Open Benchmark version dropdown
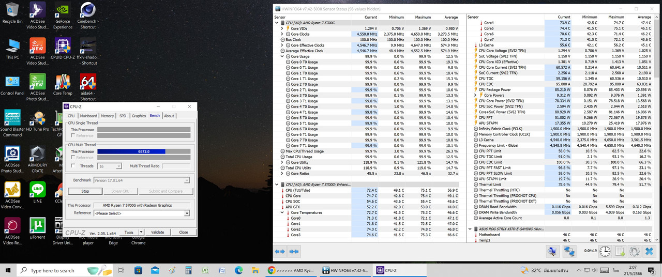662x277 pixels. click(x=141, y=180)
